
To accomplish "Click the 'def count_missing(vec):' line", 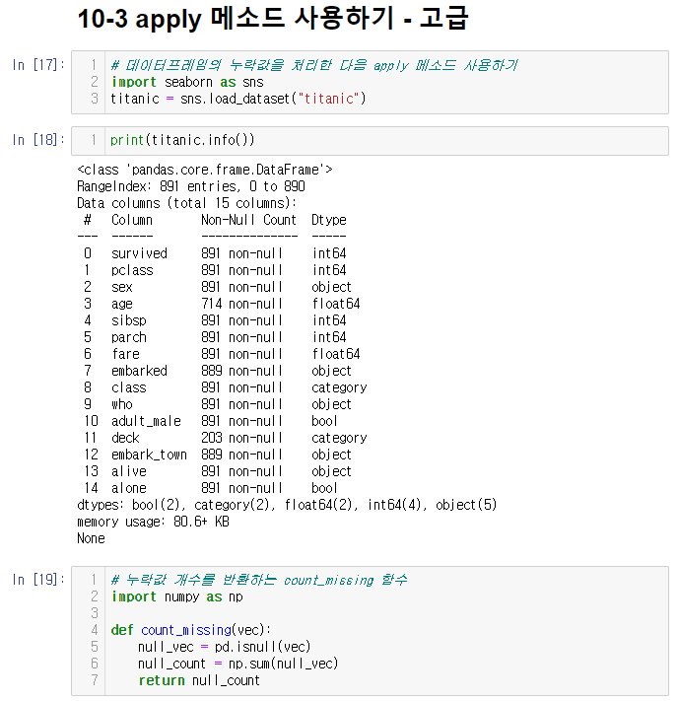I will tap(191, 630).
